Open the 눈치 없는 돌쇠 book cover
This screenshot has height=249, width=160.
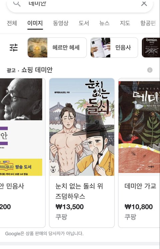pos(82,127)
